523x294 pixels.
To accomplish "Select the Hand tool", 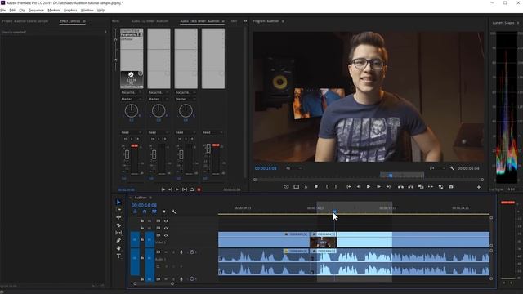I will (118, 248).
